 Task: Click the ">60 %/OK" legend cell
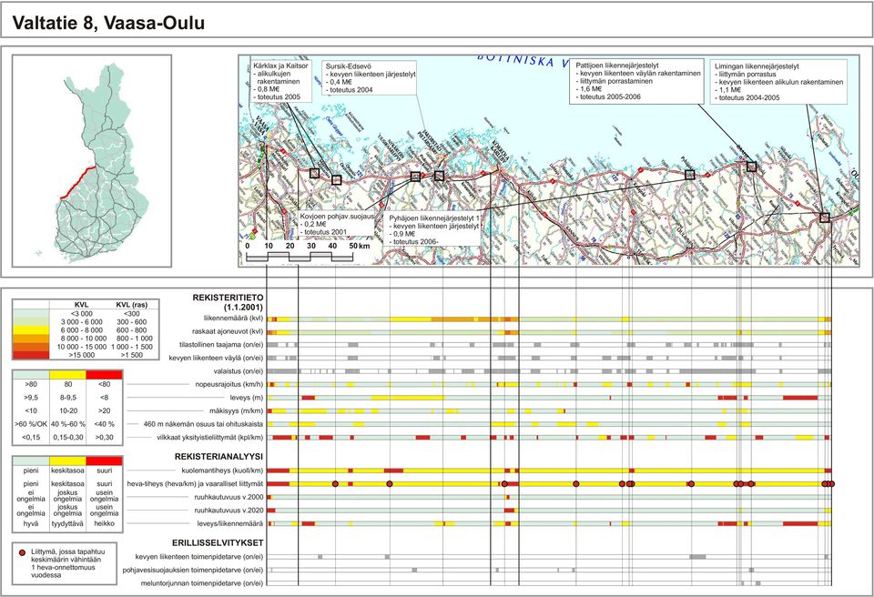[31, 424]
